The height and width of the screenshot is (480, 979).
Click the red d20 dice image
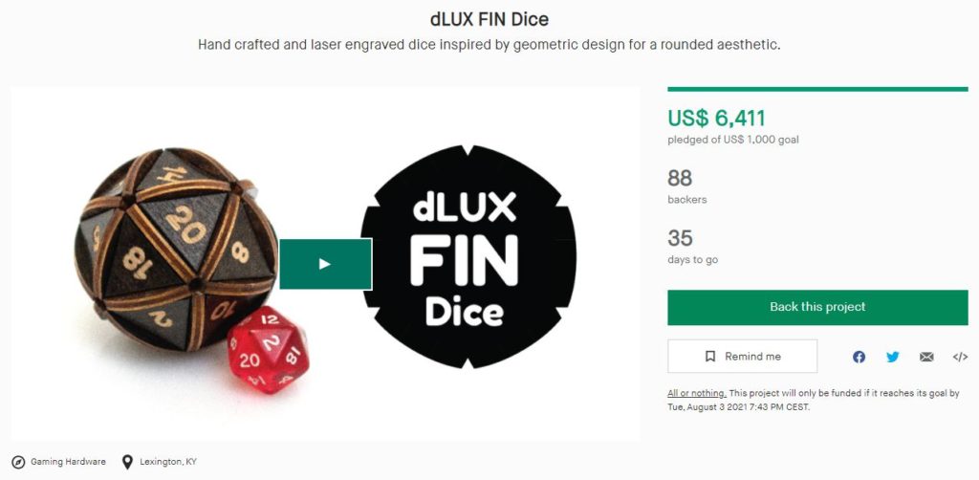(x=268, y=350)
